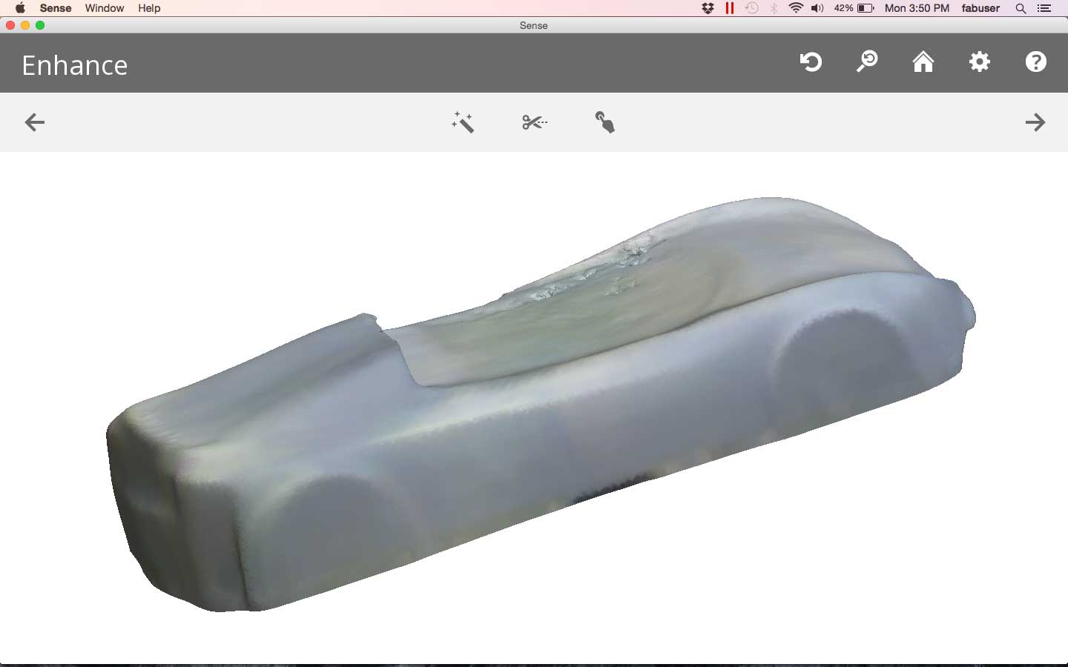Click the Enhance heading text
Screen dimensions: 1068x667
click(75, 65)
